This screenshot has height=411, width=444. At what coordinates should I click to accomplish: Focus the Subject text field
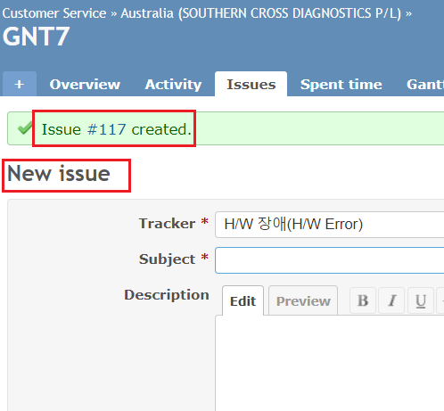(329, 260)
